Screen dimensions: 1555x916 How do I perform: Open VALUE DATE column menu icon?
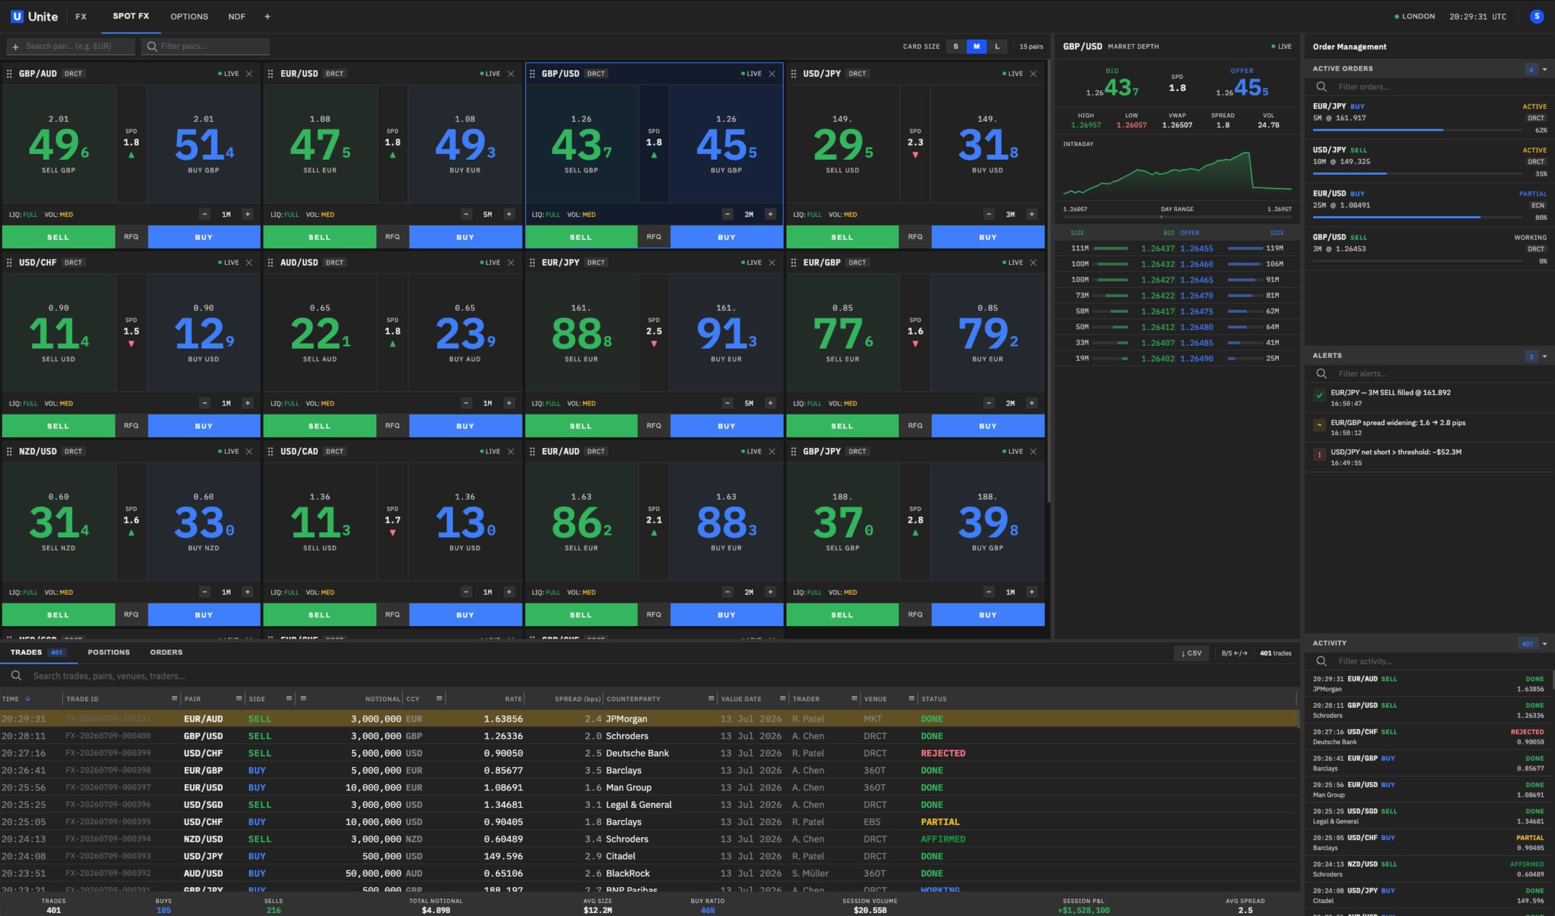(782, 698)
